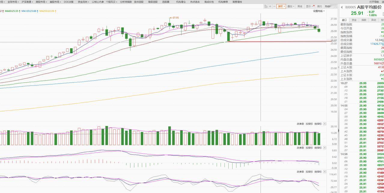This screenshot has height=193, width=384.
Task: Open 港股市场 menu
Action: tap(41, 2)
